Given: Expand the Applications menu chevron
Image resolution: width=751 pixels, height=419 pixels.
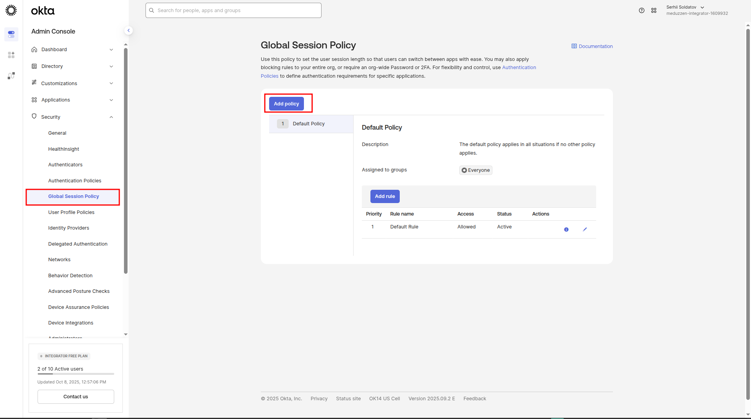Looking at the screenshot, I should coord(111,100).
